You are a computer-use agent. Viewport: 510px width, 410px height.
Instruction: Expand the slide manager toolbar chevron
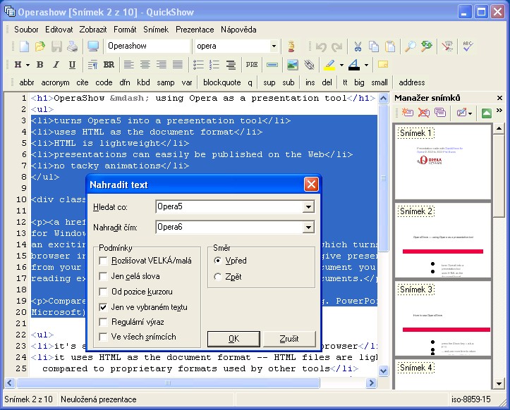point(499,111)
